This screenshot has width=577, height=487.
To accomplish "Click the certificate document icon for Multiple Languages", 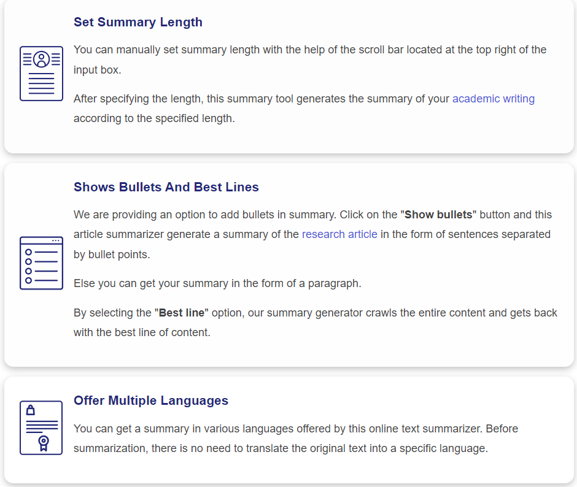I will (41, 428).
